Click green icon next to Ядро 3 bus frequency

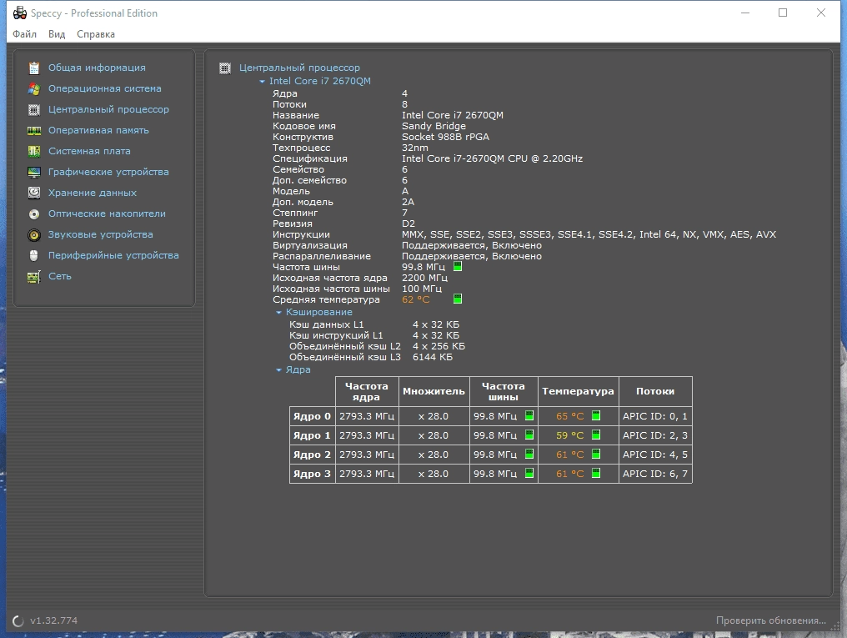pos(529,473)
